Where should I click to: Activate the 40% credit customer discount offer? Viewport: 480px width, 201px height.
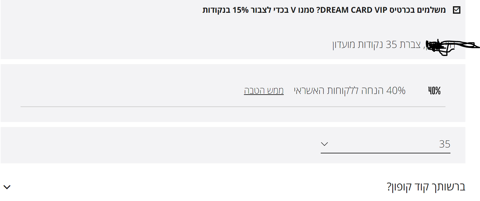[x=263, y=90]
